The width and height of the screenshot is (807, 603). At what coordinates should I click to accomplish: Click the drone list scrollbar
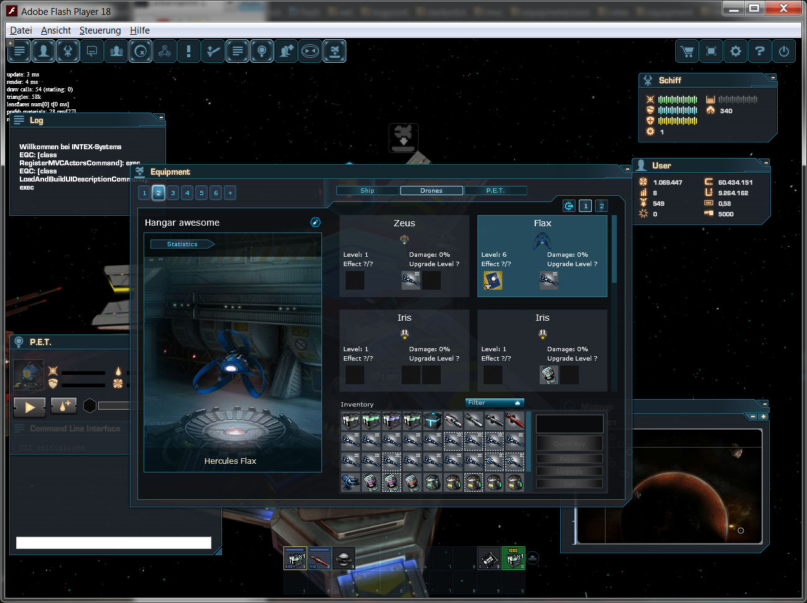614,250
